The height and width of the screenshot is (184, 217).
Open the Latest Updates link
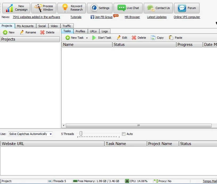[157, 17]
